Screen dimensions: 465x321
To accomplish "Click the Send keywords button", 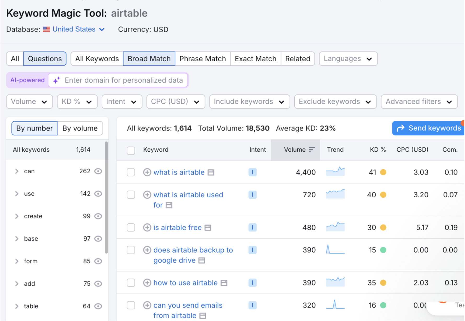I will click(428, 128).
